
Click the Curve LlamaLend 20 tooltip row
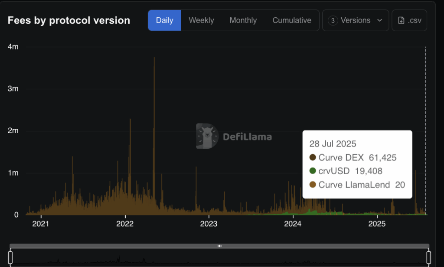point(357,185)
